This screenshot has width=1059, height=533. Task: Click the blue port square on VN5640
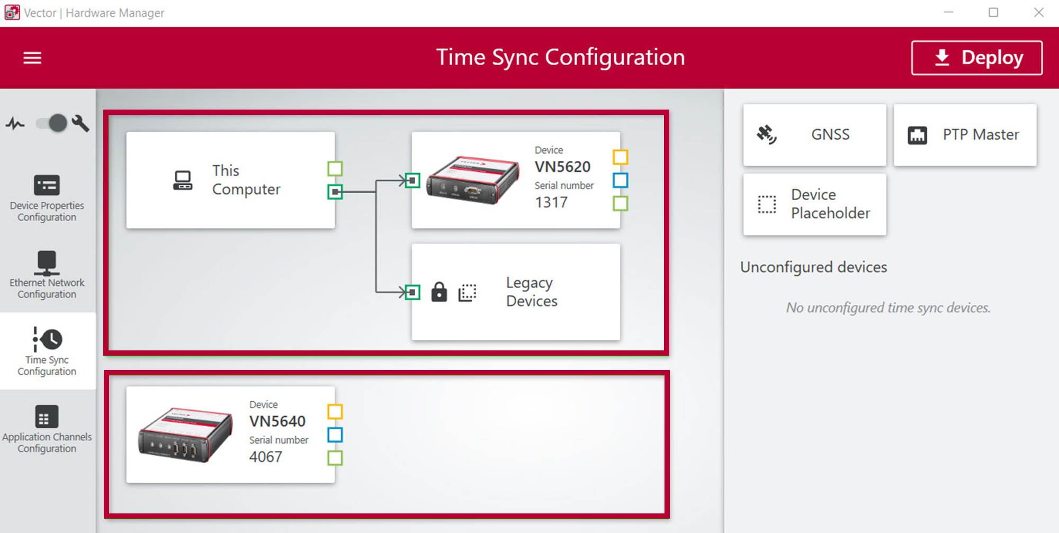[x=335, y=435]
